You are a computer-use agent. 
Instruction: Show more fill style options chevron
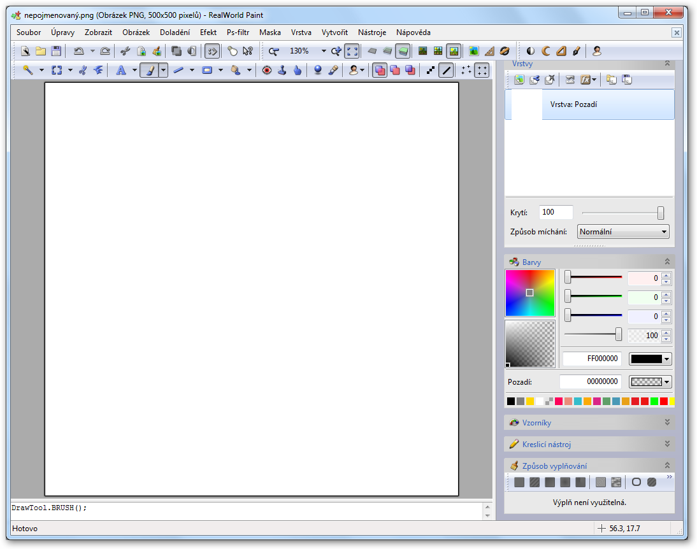point(669,476)
